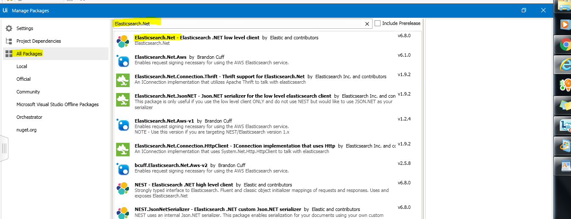
Task: Open Google Chrome from the taskbar
Action: point(565,44)
